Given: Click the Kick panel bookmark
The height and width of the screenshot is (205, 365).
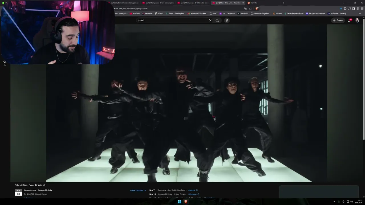Looking at the screenshot, I should point(121,13).
